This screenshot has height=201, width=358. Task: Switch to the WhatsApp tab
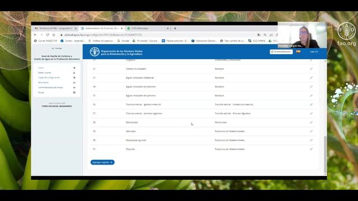(x=148, y=28)
